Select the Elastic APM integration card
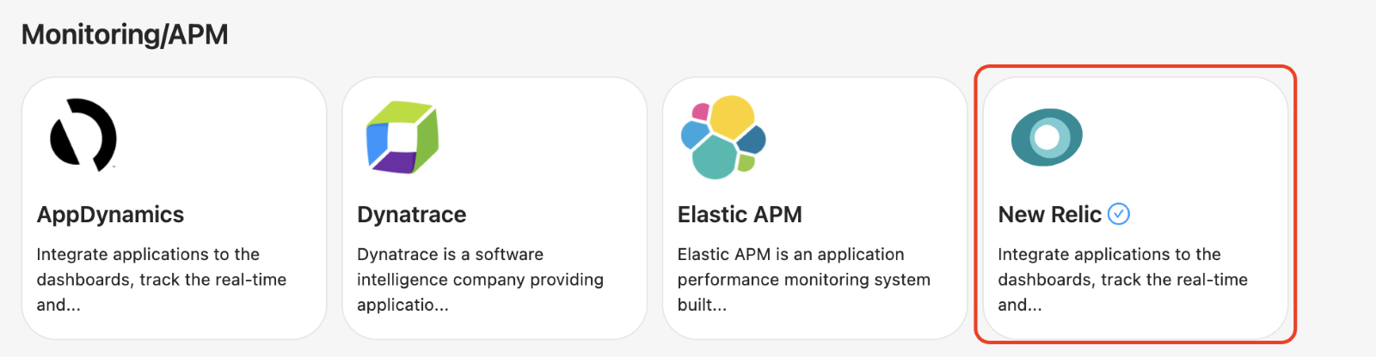The height and width of the screenshot is (357, 1376). 815,208
